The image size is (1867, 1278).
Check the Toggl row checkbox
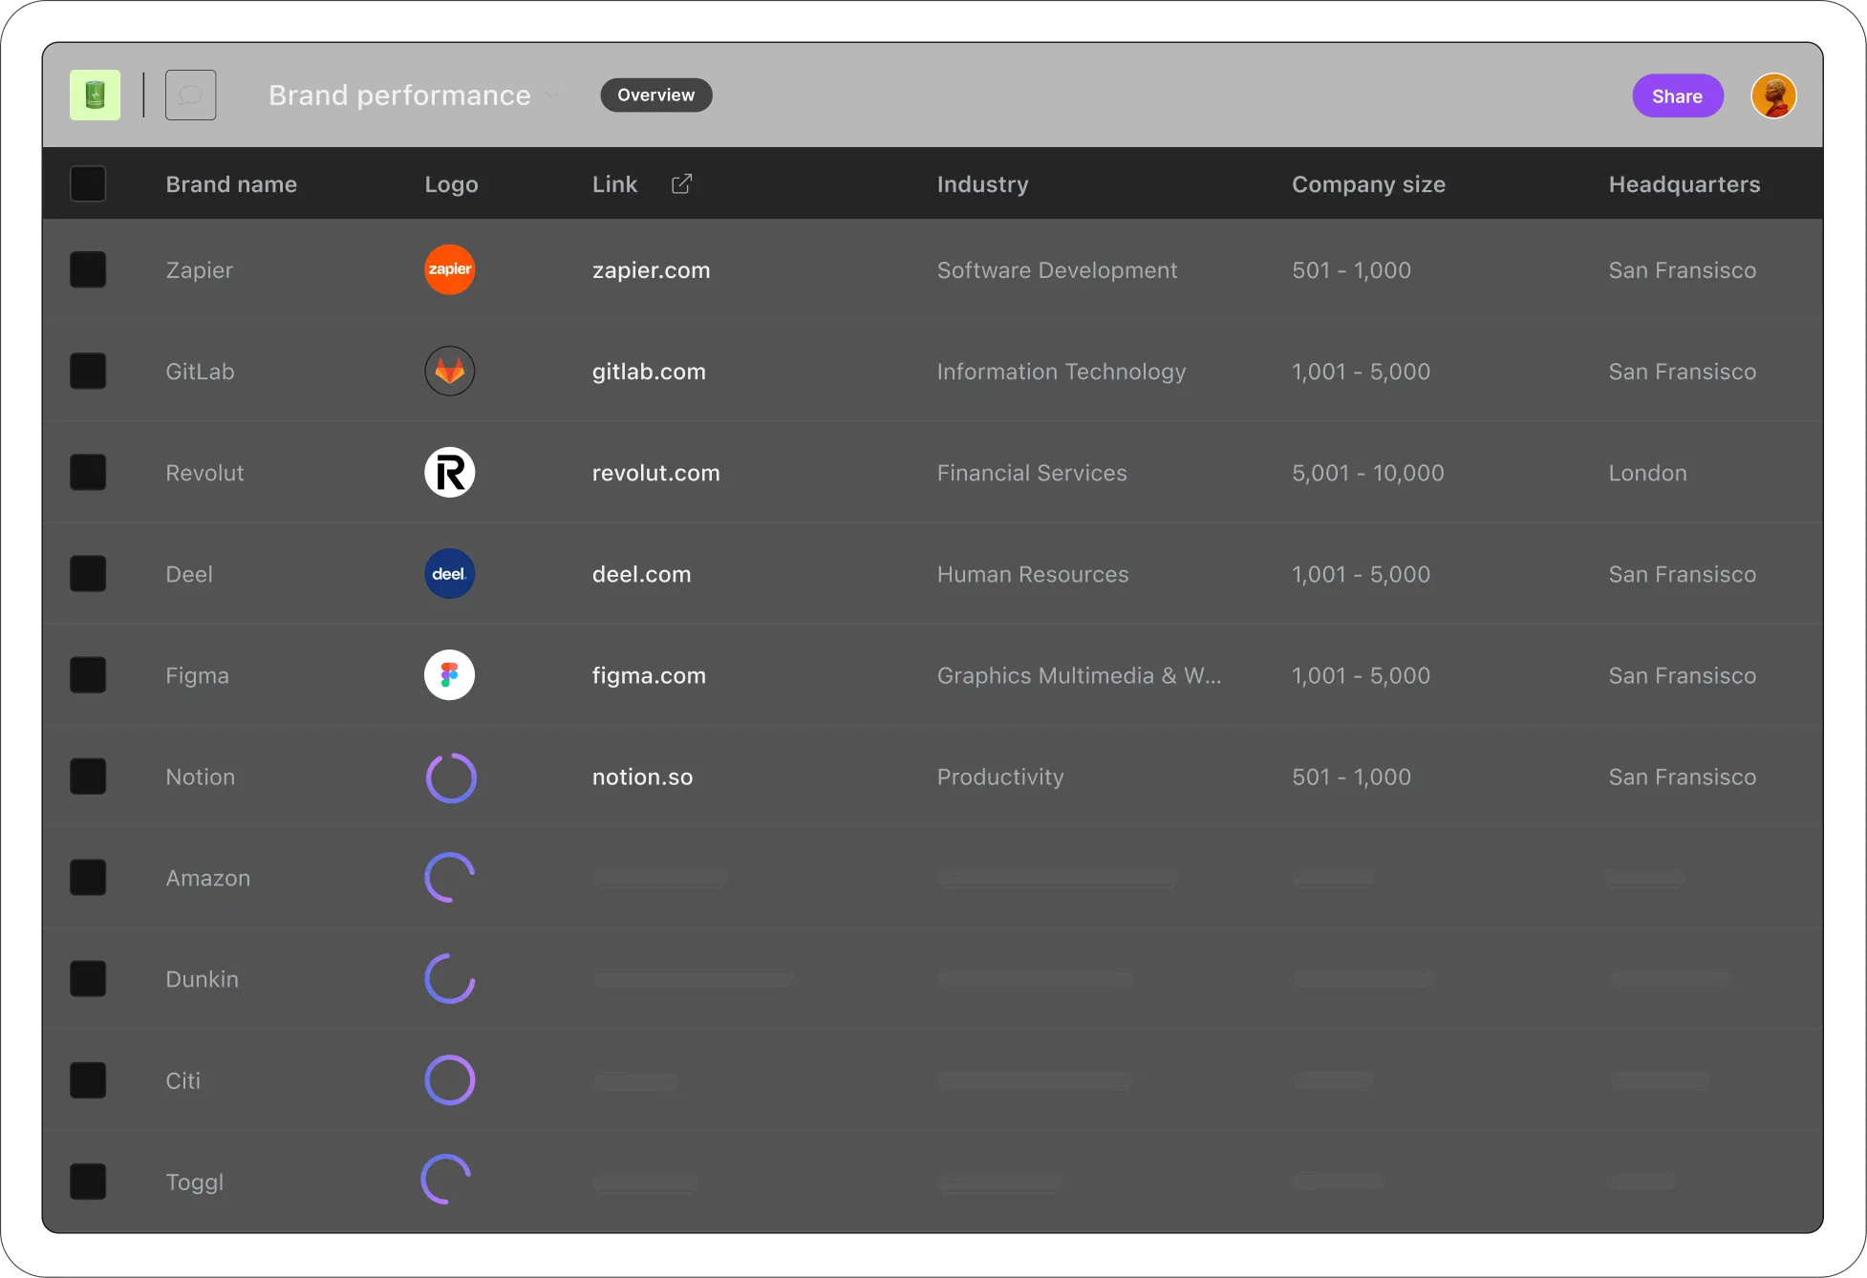tap(88, 1182)
